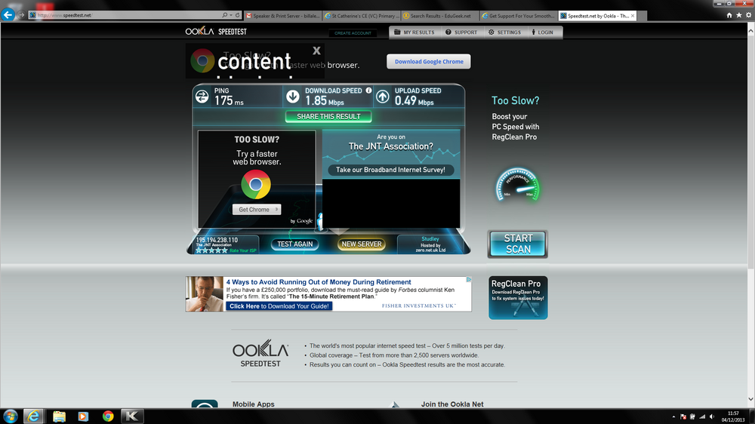This screenshot has height=424, width=755.
Task: Open Speedtest Settings menu item
Action: coord(504,32)
